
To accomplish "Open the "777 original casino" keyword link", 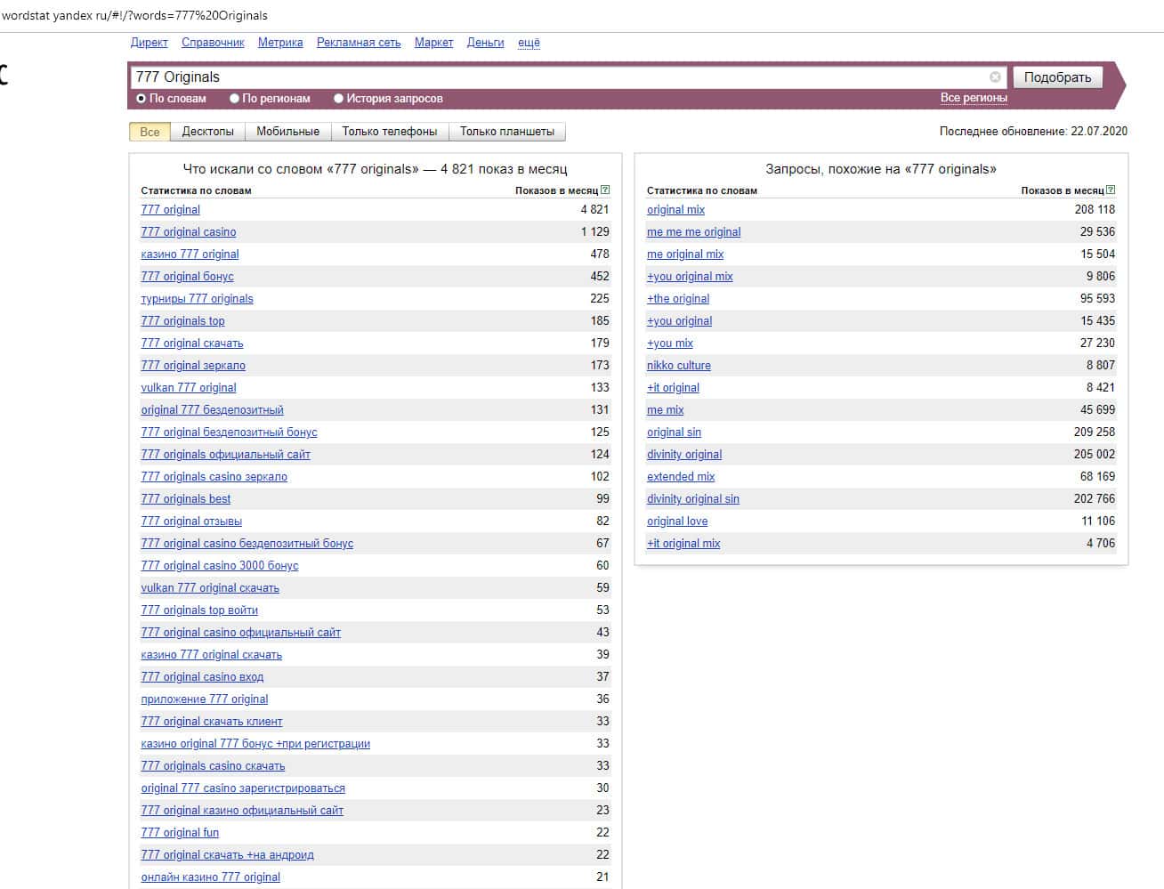I will 189,232.
